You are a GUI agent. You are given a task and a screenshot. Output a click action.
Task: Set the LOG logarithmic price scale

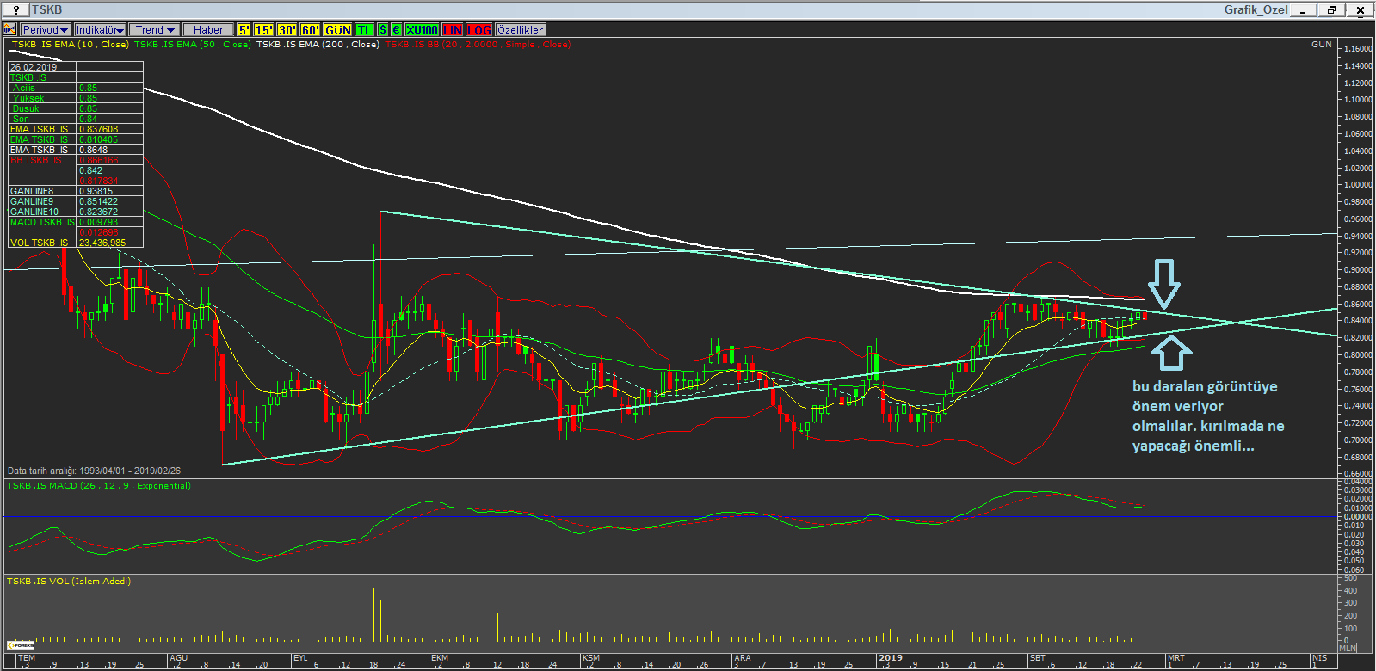pos(479,29)
